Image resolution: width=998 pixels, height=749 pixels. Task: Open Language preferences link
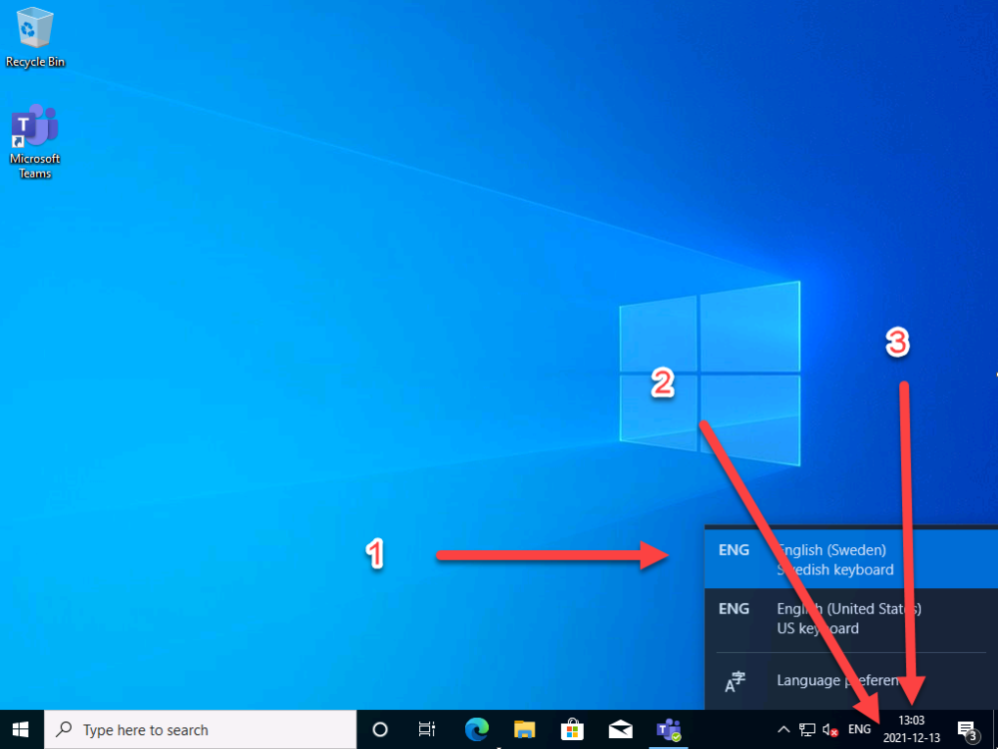click(851, 681)
